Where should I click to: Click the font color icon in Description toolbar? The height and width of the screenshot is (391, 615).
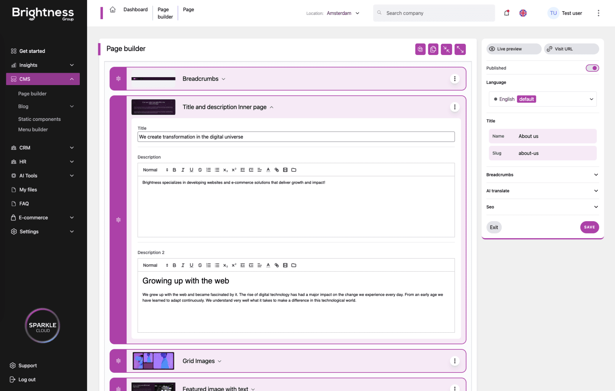[x=268, y=169]
